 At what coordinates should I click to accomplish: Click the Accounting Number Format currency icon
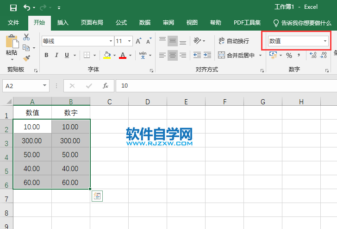click(x=273, y=55)
